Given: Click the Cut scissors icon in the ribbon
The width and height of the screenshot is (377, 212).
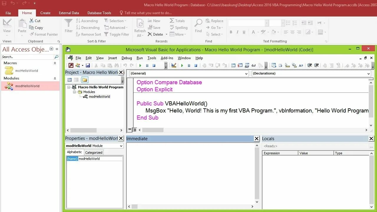Looking at the screenshot, I should click(32, 21).
